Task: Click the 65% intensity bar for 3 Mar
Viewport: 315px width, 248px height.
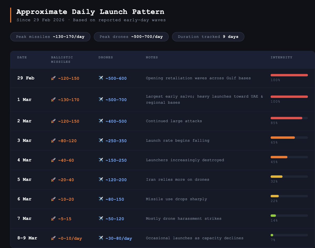Action: tap(289, 138)
